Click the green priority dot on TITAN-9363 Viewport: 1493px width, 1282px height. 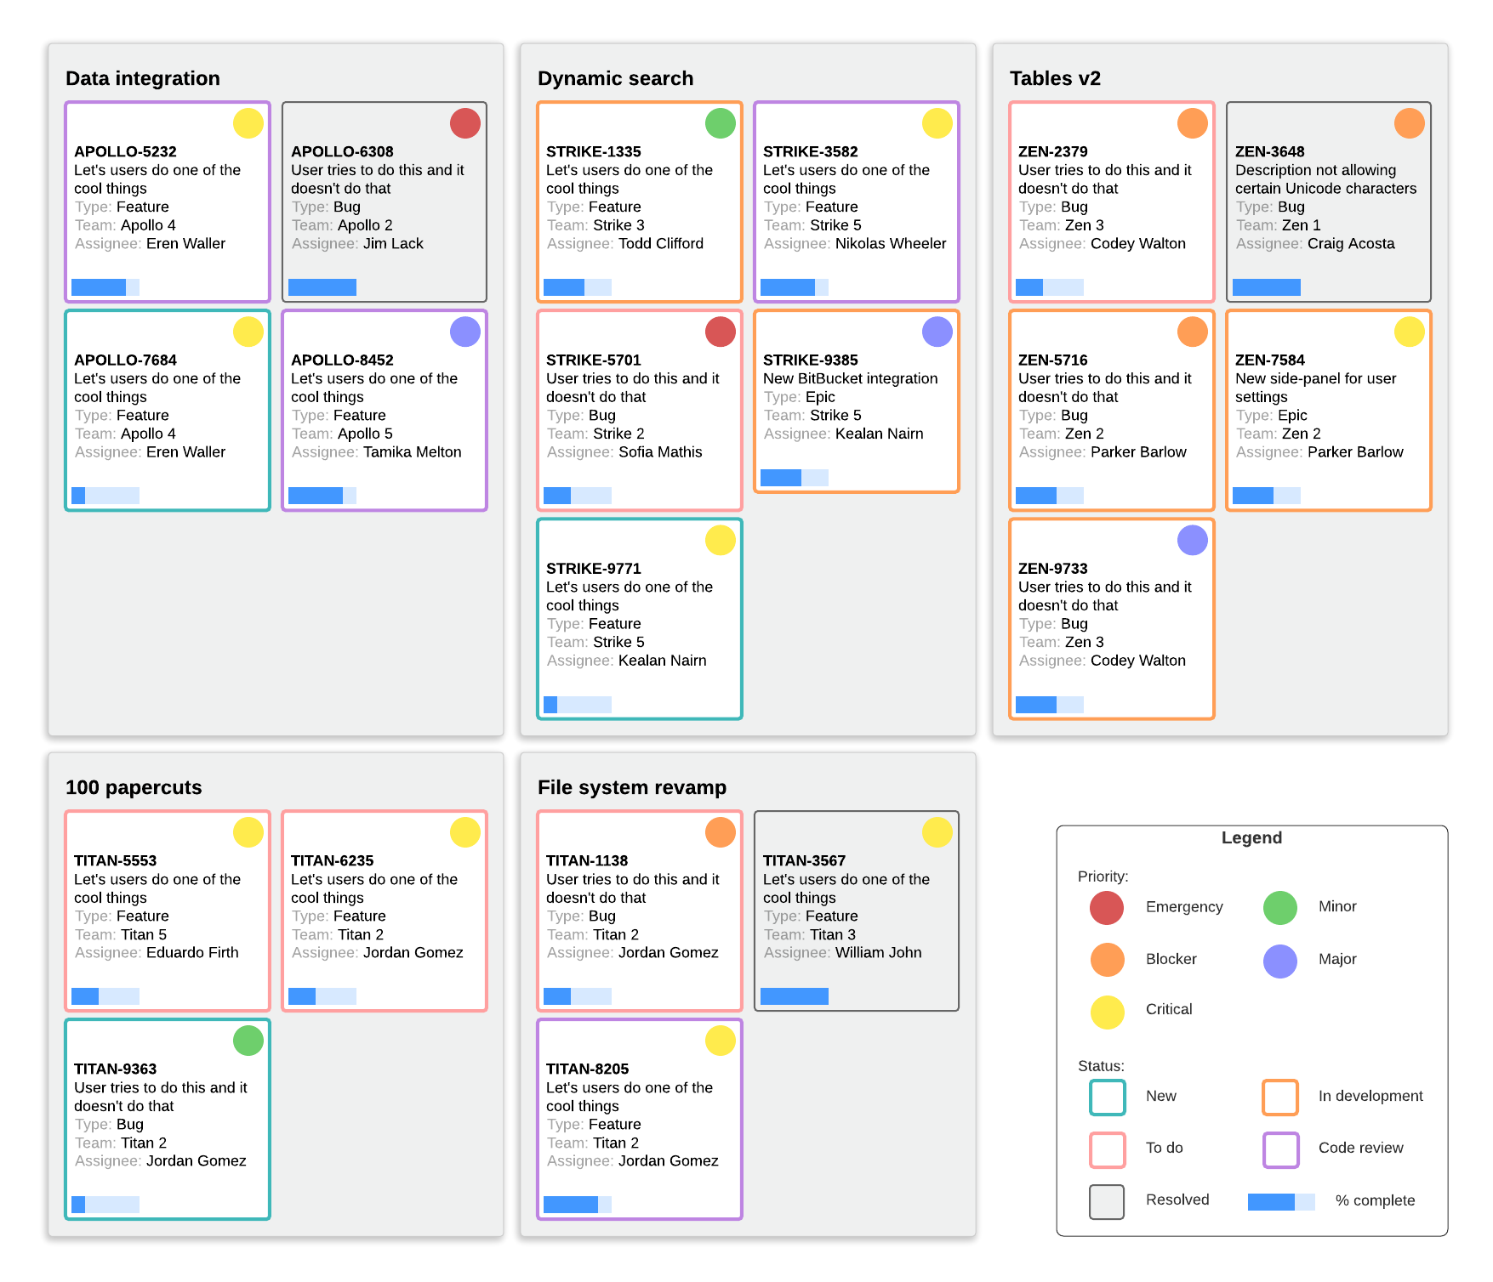tap(248, 1041)
